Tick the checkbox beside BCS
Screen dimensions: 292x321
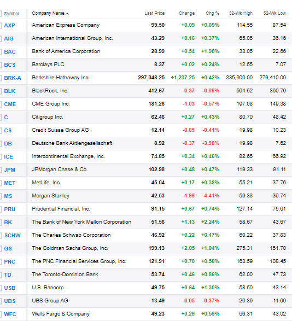tap(1, 65)
